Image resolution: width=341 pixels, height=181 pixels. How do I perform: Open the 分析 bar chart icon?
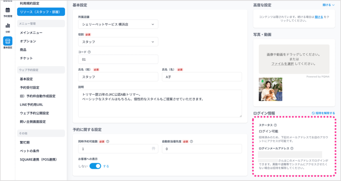7,26
